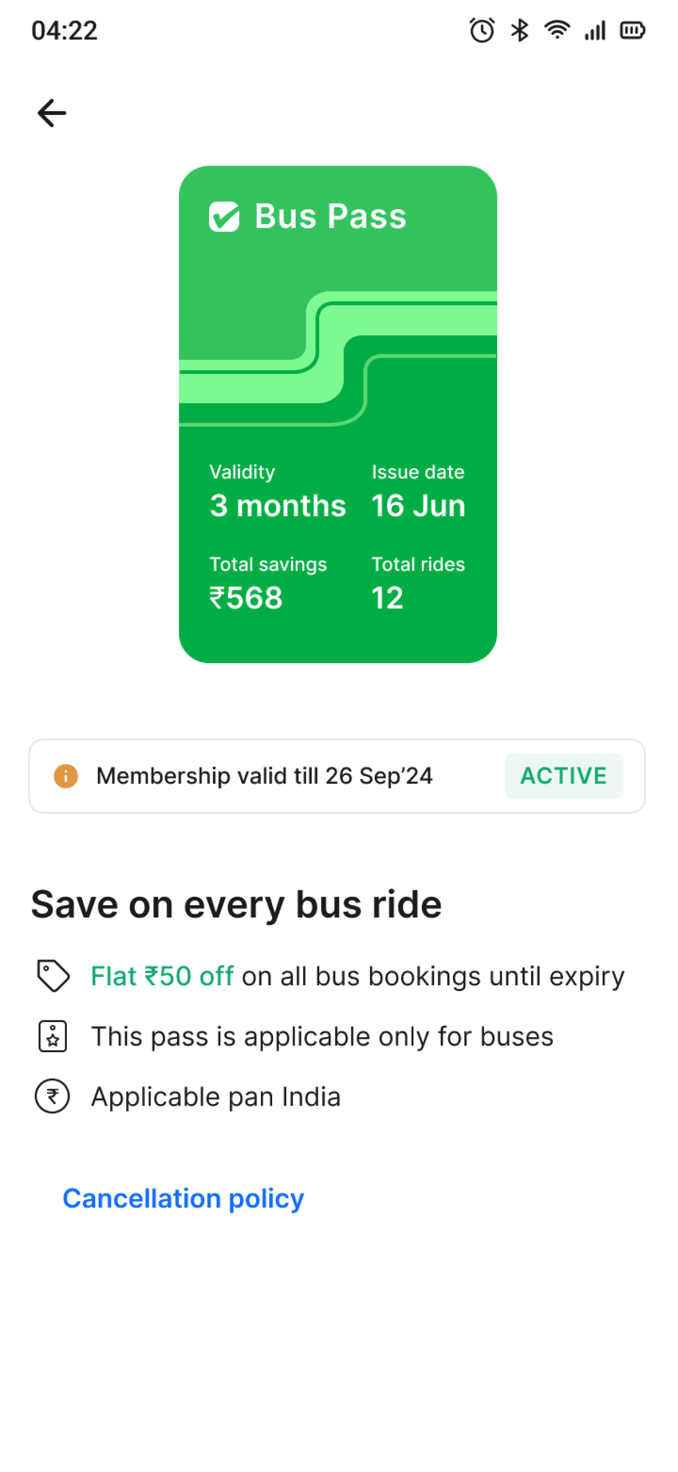This screenshot has width=678, height=1472.
Task: Click the price tag discount icon
Action: click(x=53, y=976)
